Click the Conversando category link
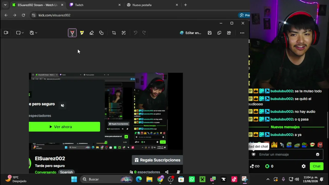 45,172
